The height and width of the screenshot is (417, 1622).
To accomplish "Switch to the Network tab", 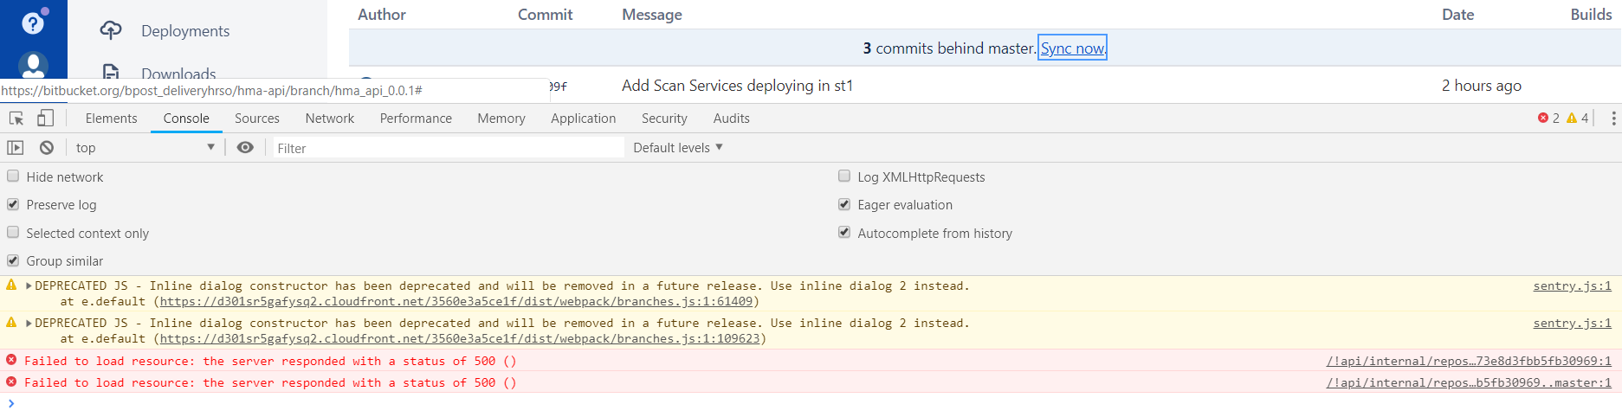I will [330, 119].
